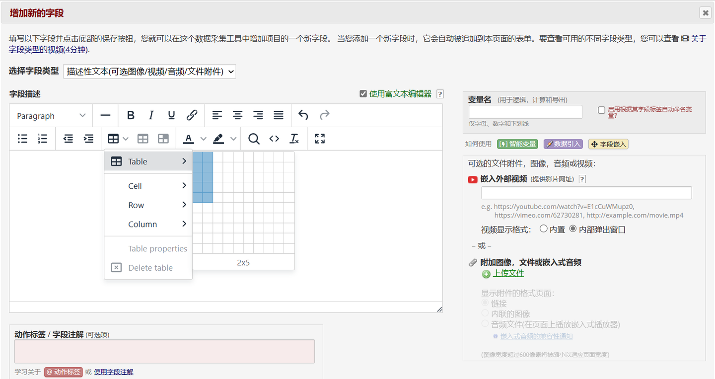
Task: Click the 变量名 input field
Action: click(x=525, y=112)
